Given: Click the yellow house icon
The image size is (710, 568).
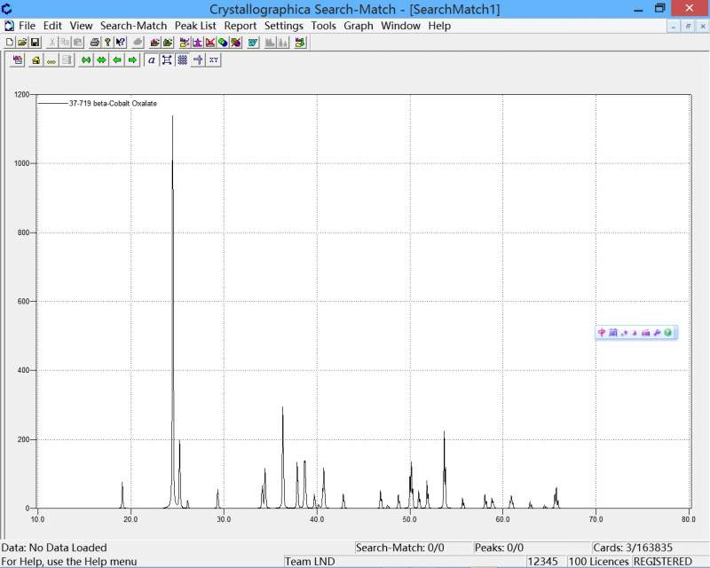Looking at the screenshot, I should pos(35,59).
